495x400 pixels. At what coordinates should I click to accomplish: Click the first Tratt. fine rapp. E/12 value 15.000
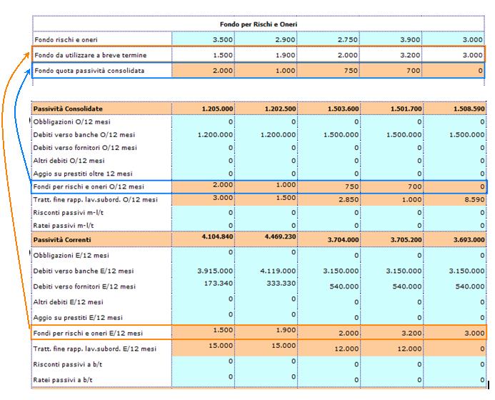(221, 346)
